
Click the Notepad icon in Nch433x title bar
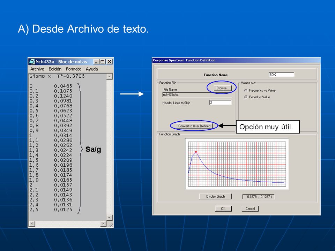tap(32, 62)
